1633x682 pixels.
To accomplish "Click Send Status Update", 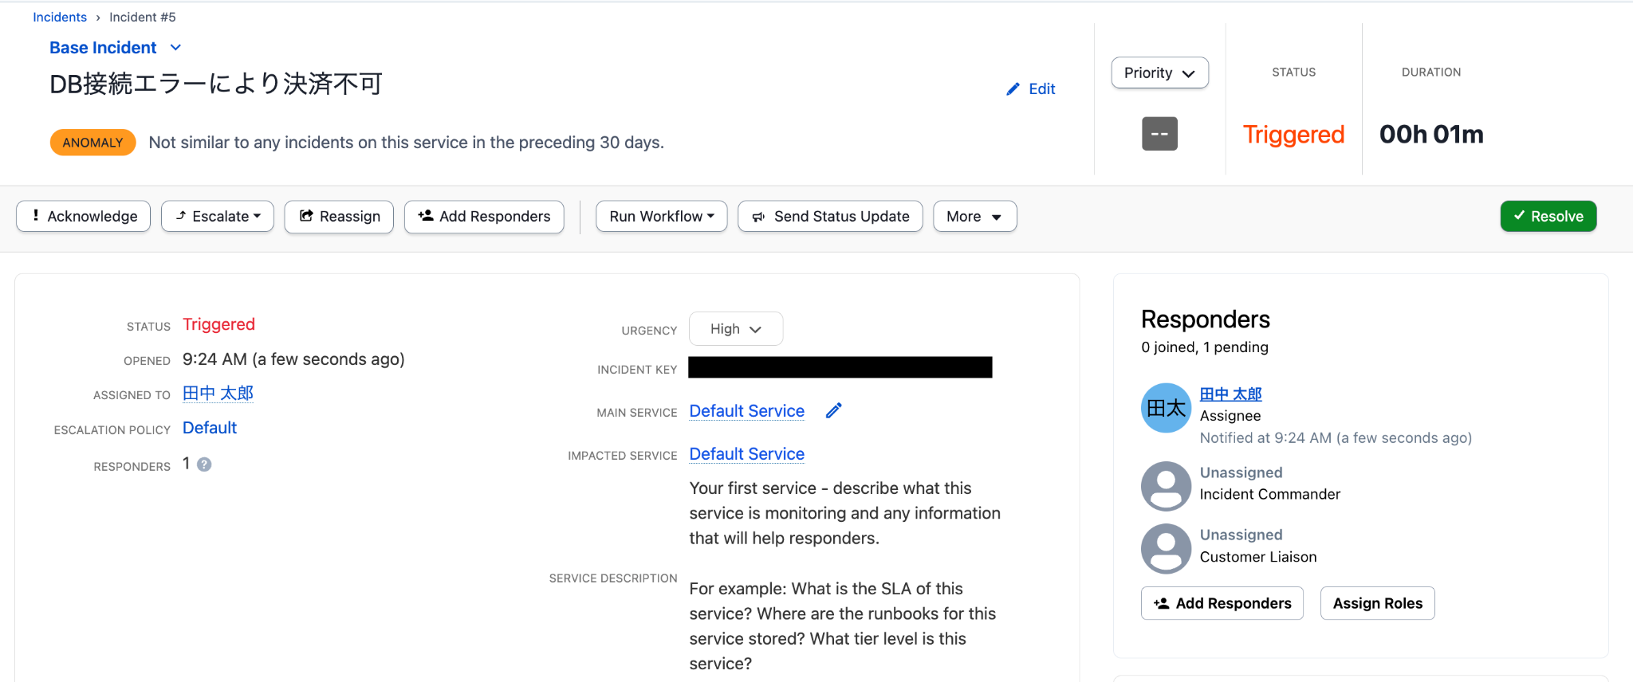I will point(830,217).
